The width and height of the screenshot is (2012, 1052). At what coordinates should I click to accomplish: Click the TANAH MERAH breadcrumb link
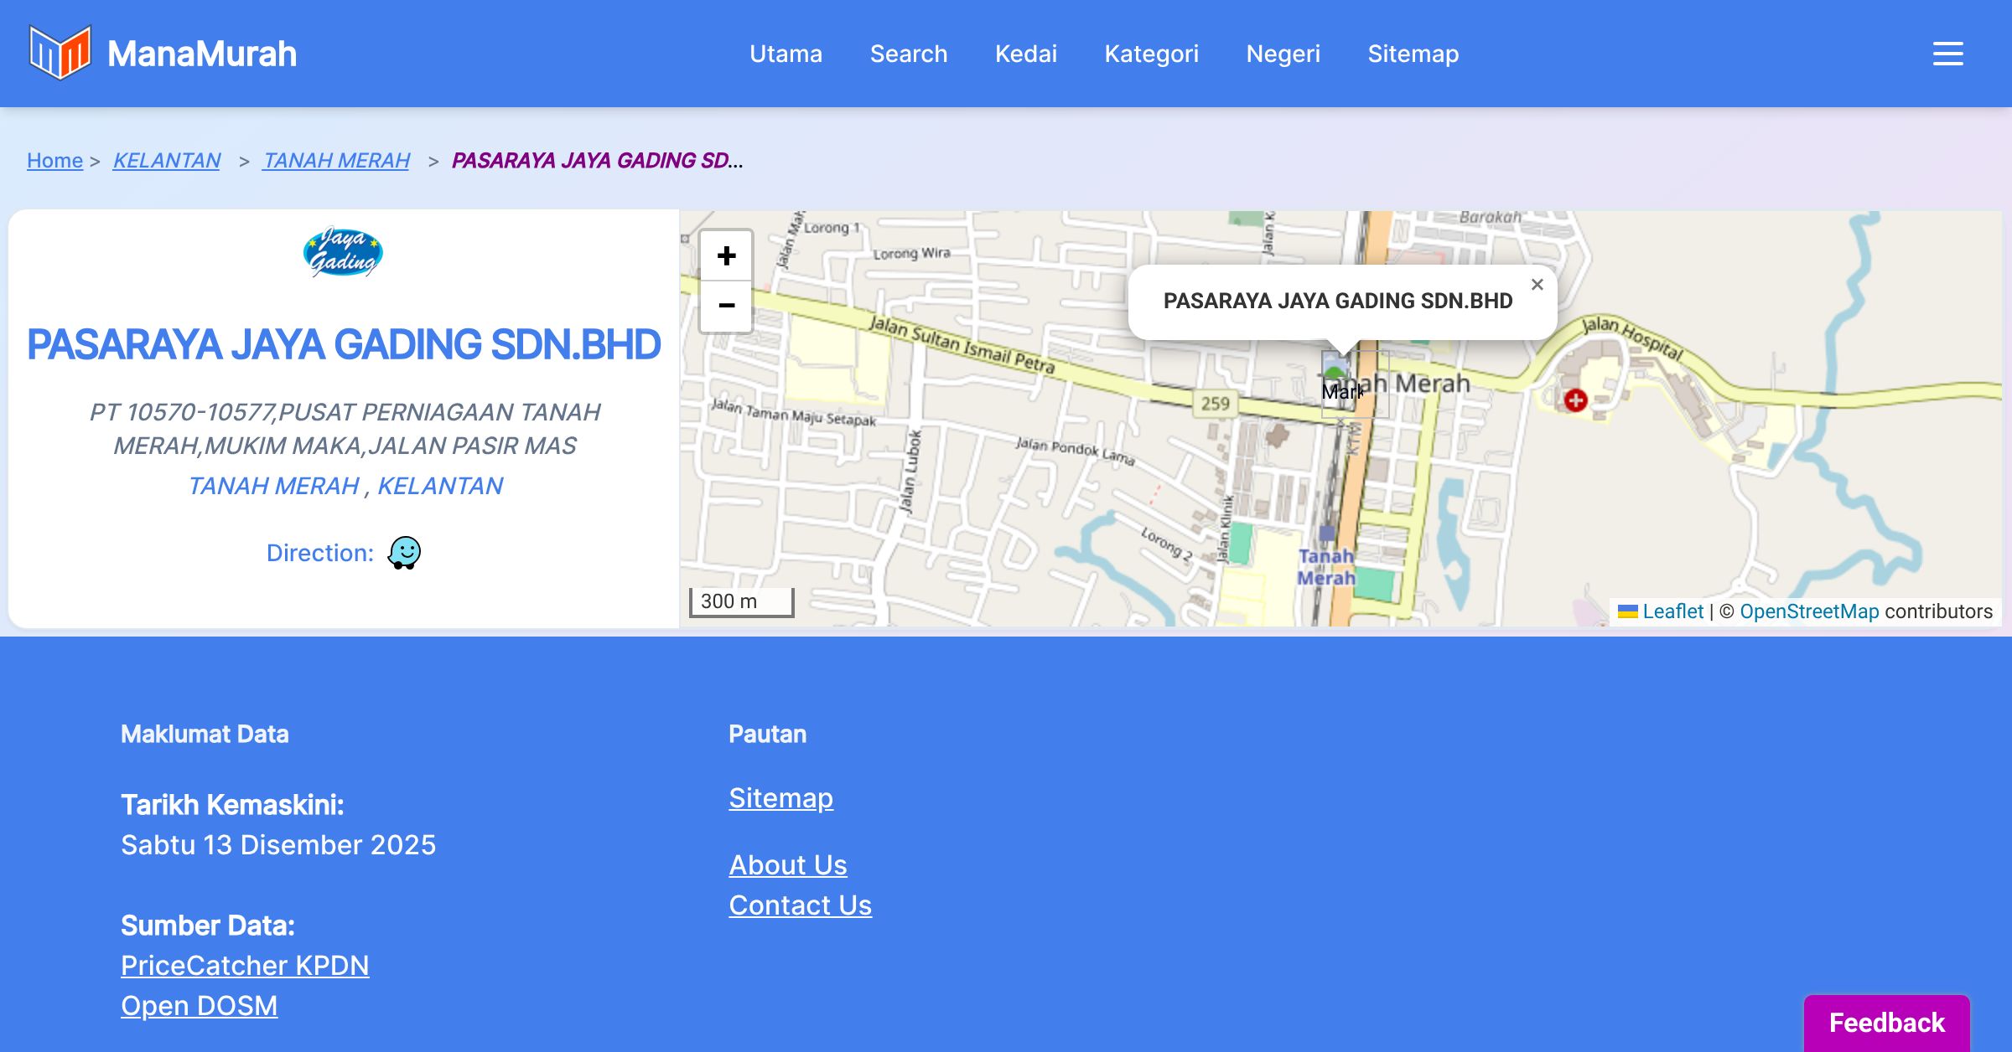336,160
